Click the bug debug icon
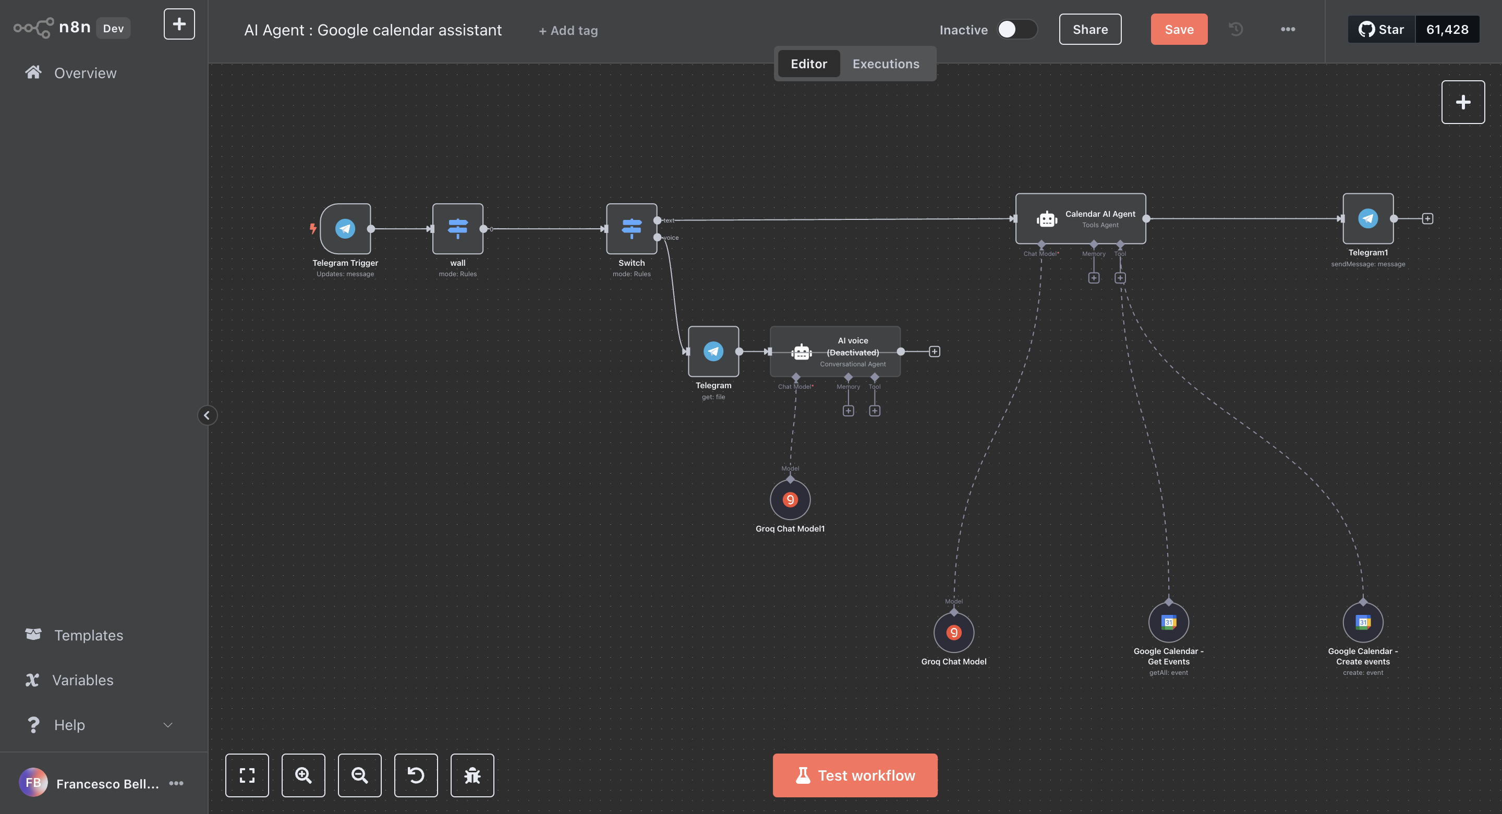The image size is (1502, 814). click(x=473, y=775)
